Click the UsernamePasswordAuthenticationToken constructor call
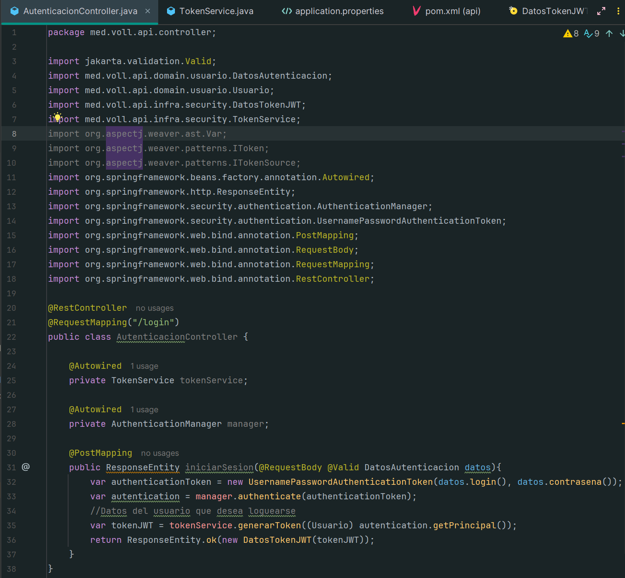The width and height of the screenshot is (625, 578). (341, 482)
